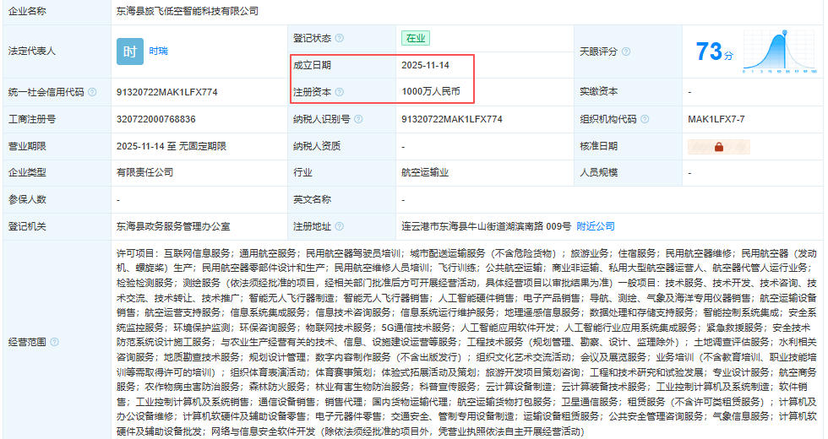
Task: Click help icon beside 纳税人资质
Action: tap(350, 146)
